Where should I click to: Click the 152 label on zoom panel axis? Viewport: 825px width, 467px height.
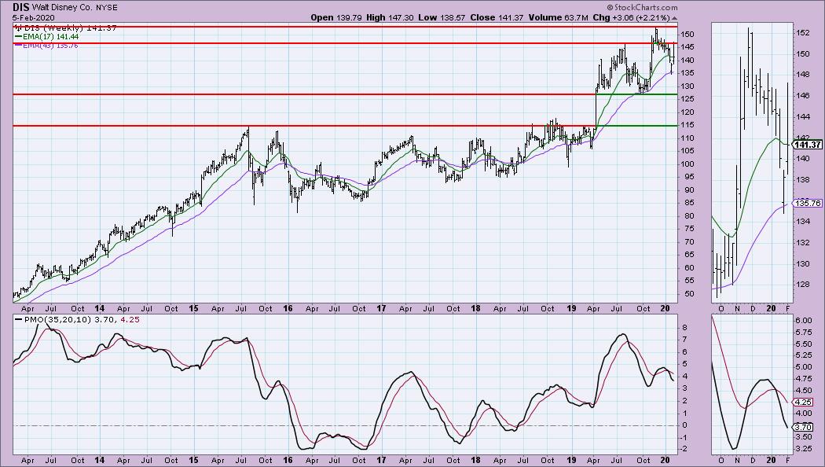pos(802,33)
